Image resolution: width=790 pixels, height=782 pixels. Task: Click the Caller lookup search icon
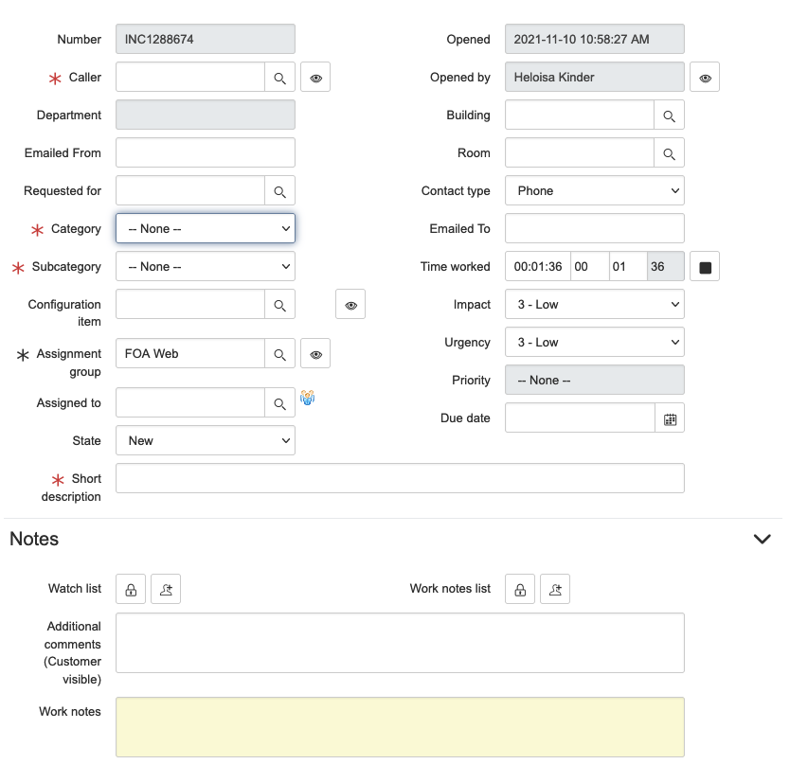pos(279,78)
